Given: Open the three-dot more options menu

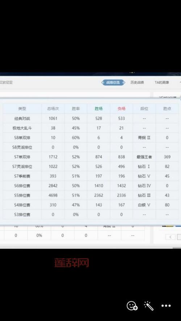Looking at the screenshot, I should pos(166,305).
